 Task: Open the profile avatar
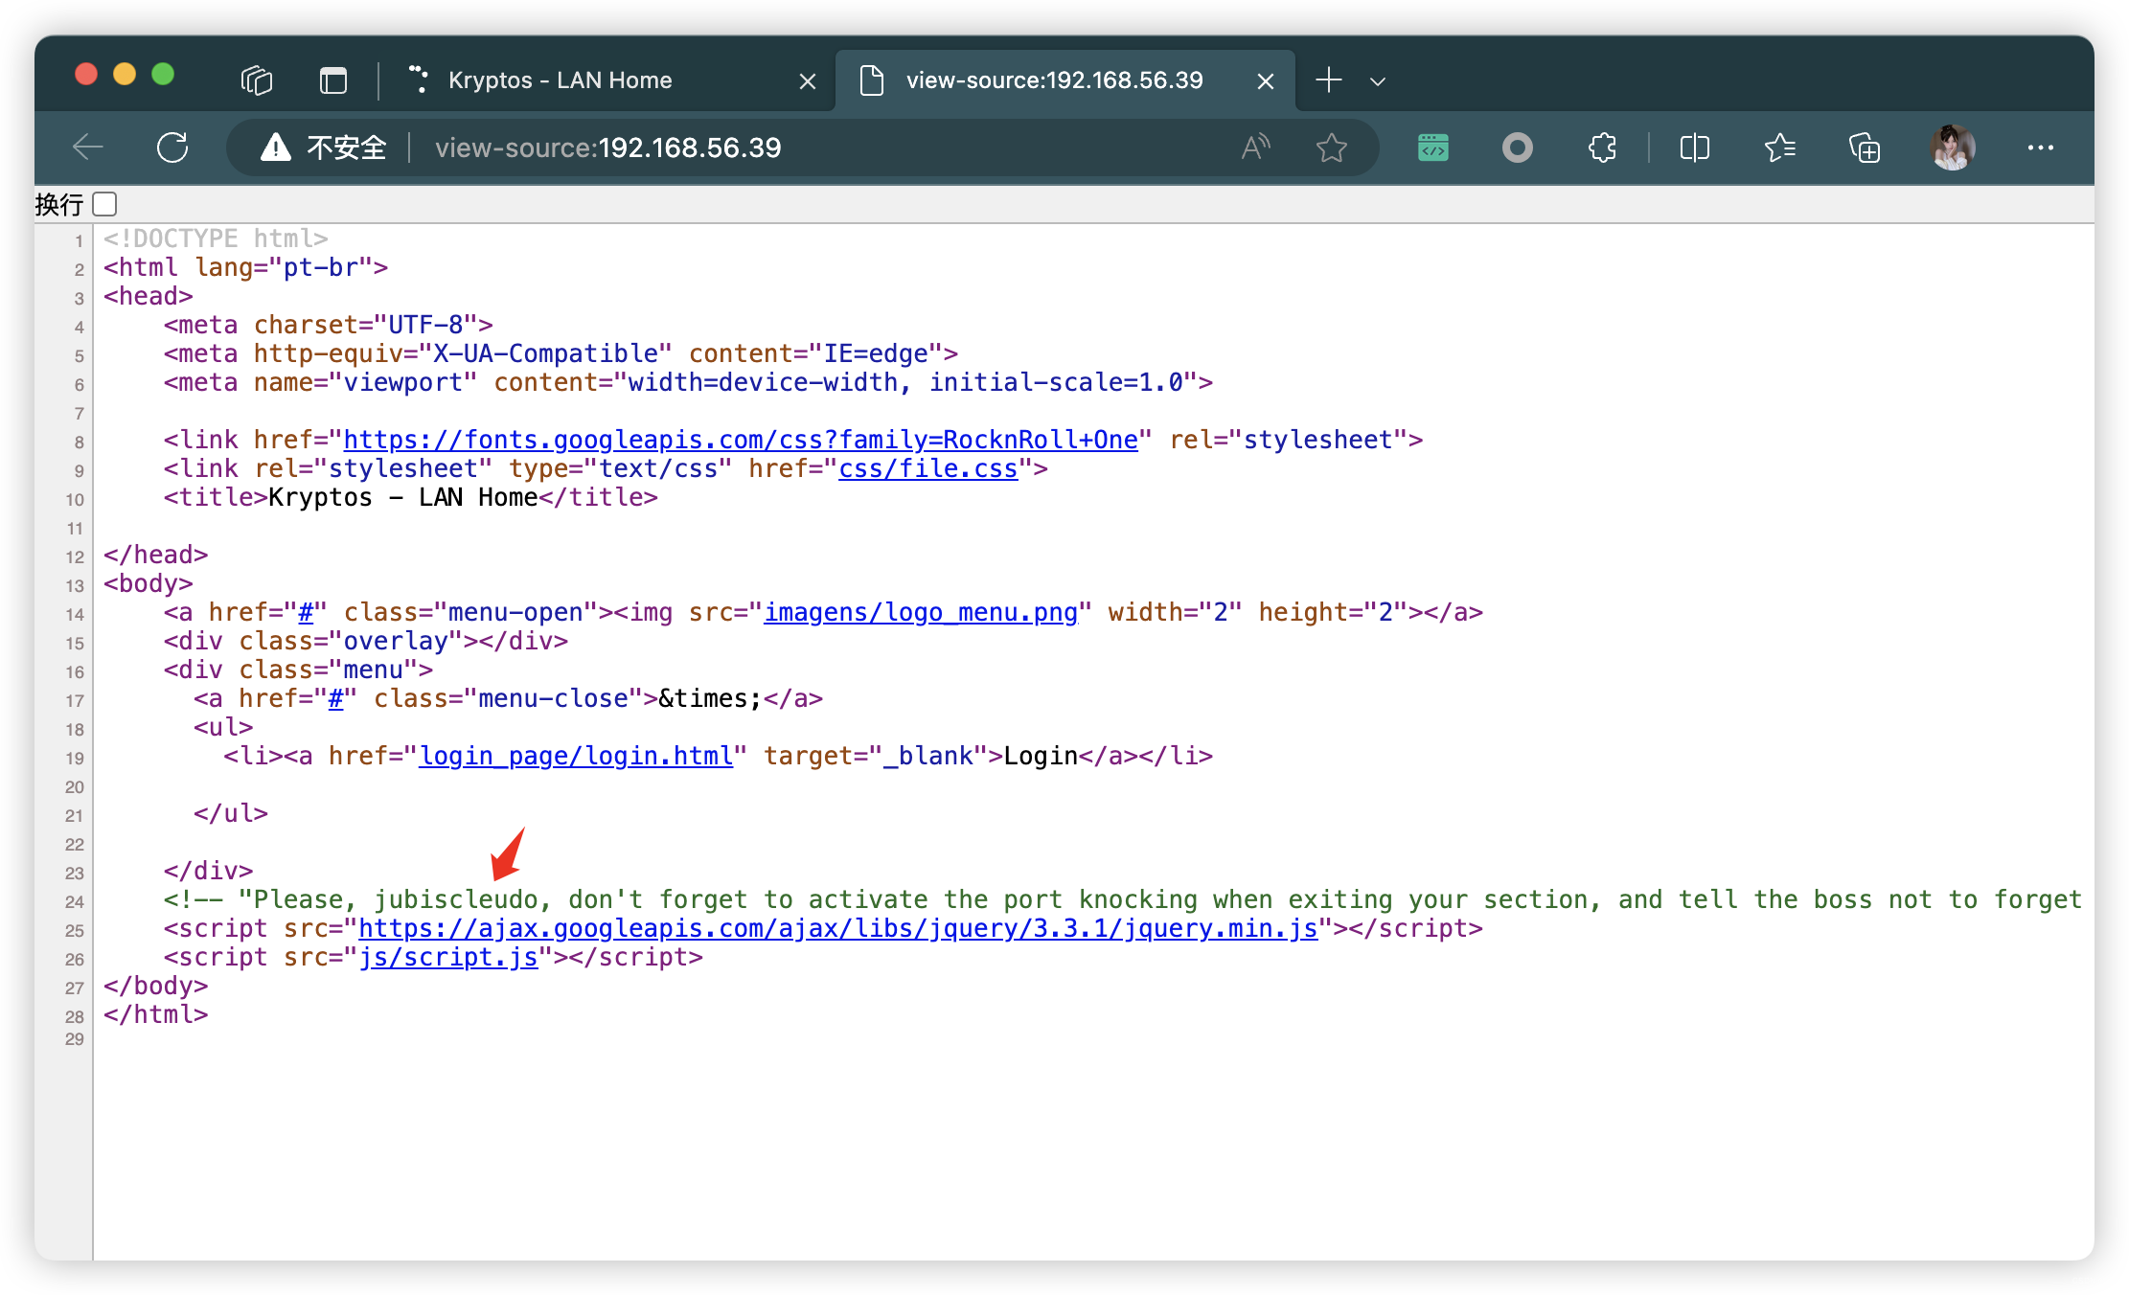tap(1952, 148)
